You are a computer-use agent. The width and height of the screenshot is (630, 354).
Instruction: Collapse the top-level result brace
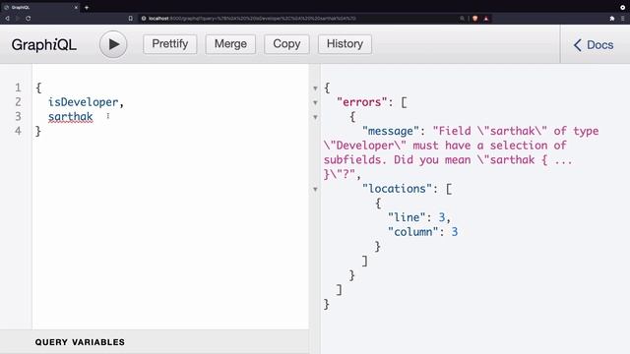[315, 88]
